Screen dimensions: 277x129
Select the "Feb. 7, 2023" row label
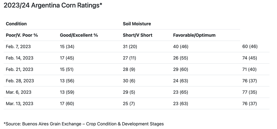pyautogui.click(x=18, y=47)
